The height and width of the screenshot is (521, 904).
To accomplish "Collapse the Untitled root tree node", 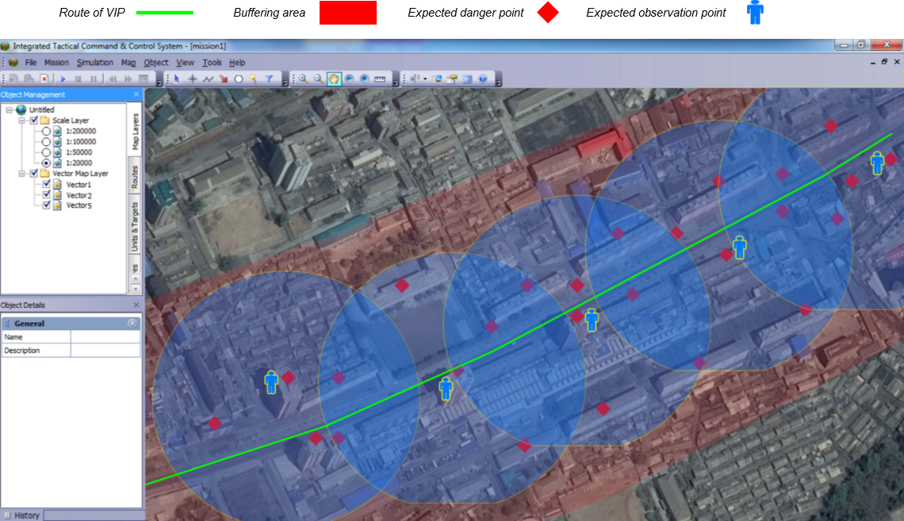I will click(x=8, y=109).
